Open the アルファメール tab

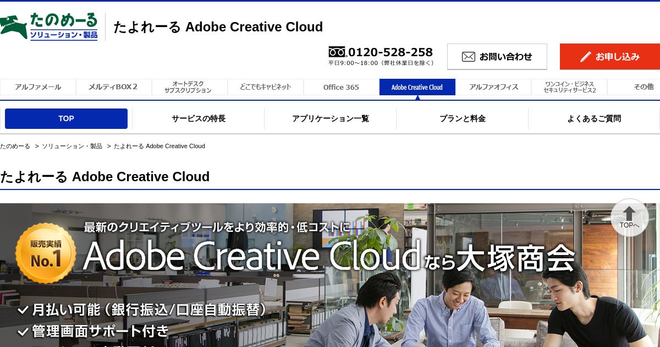[x=38, y=87]
